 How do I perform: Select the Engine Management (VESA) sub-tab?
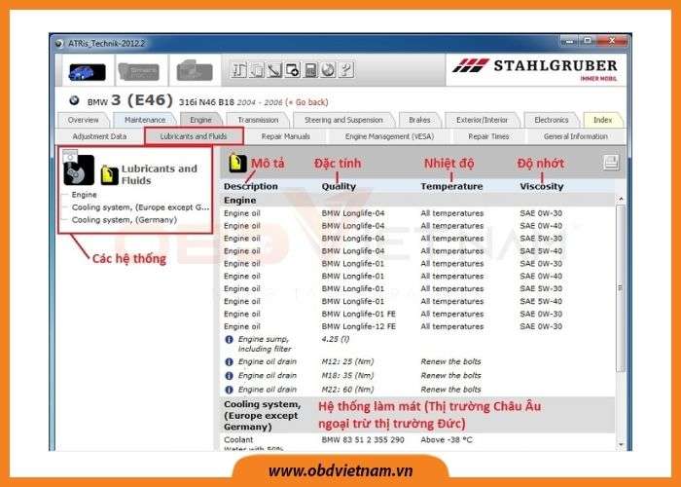pos(389,136)
